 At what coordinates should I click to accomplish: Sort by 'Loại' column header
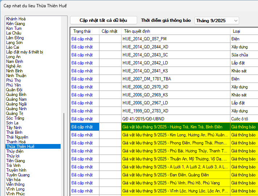(x=236, y=31)
